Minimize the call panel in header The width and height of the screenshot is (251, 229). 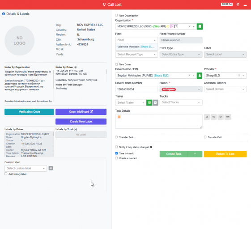pos(245,5)
